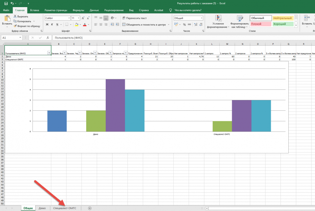Screen dimensions: 315x211
Task: Open the Calibri font name dropdown
Action: [x=69, y=18]
